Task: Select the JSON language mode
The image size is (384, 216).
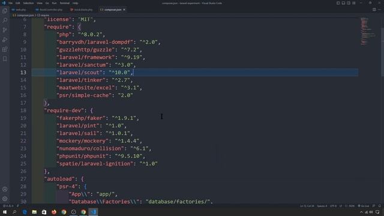Action: tap(350, 206)
